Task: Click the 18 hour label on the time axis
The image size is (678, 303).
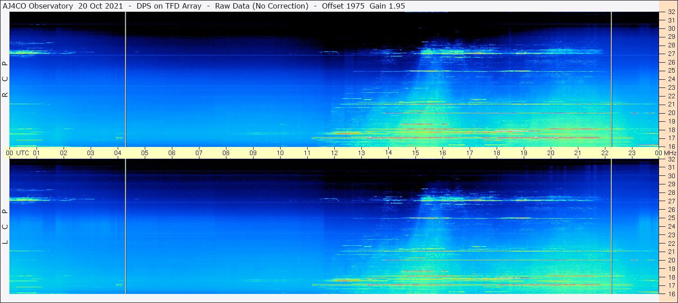Action: coord(497,153)
